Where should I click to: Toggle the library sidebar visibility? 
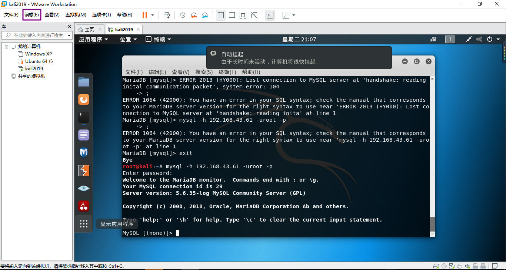point(221,15)
